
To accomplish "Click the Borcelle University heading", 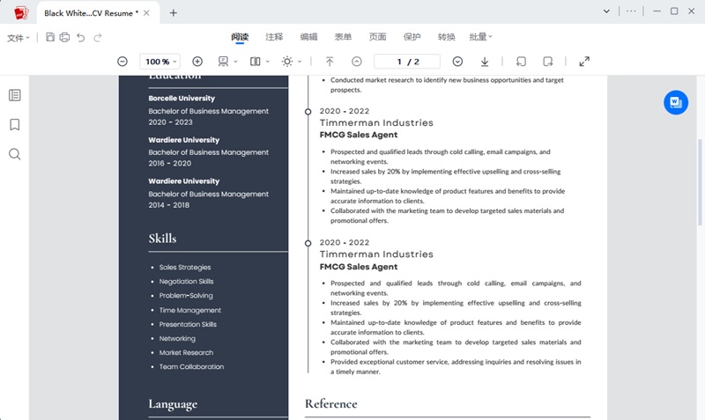I will tap(182, 98).
